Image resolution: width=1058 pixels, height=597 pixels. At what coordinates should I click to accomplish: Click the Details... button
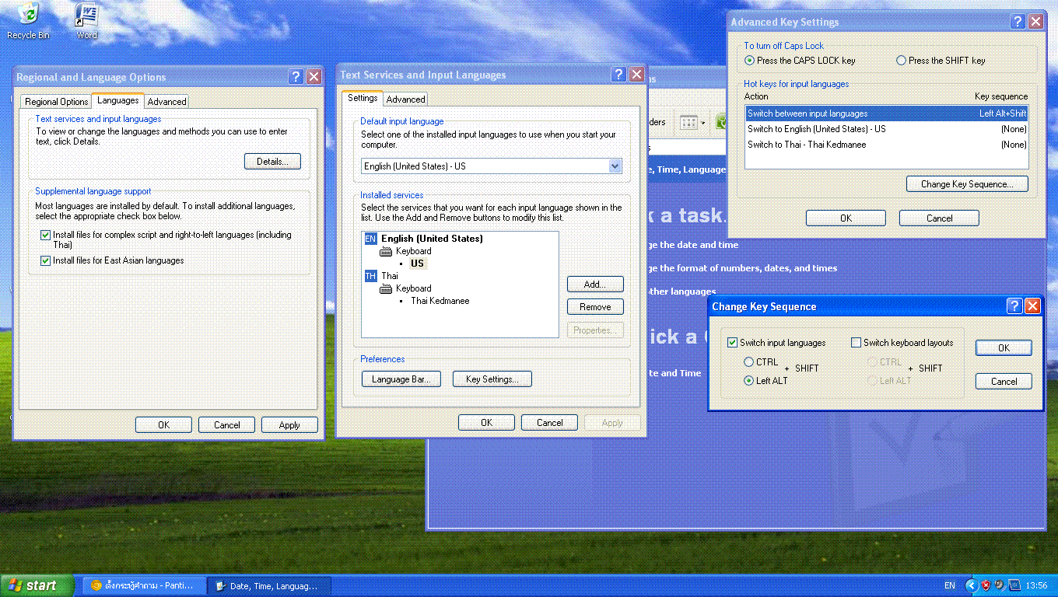click(x=272, y=162)
